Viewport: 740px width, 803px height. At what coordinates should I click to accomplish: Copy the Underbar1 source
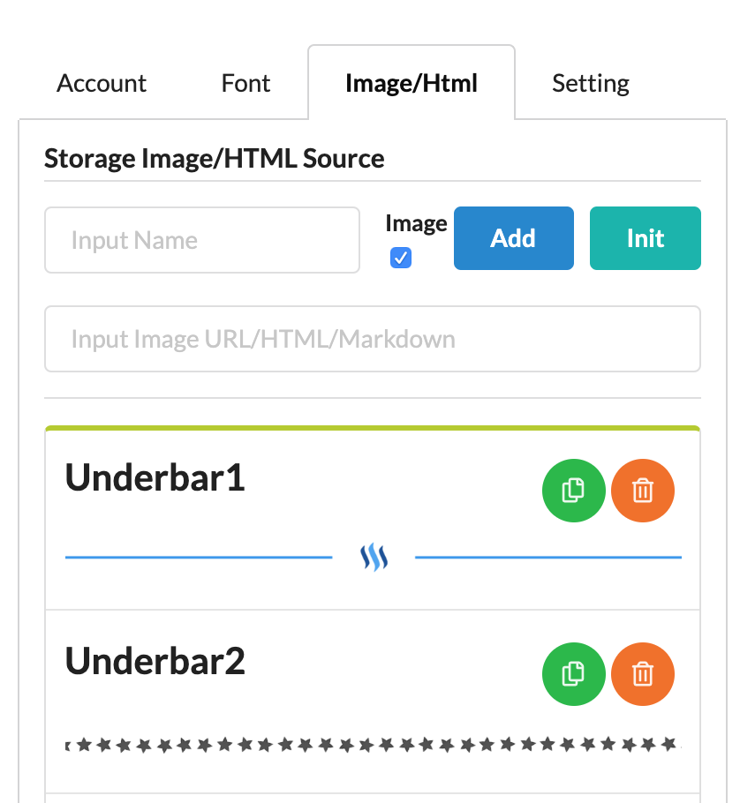[573, 490]
